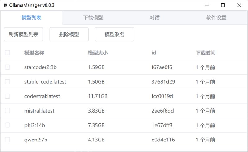Tick the stable-code:latest checkbox
This screenshot has width=248, height=152.
pos(7,82)
